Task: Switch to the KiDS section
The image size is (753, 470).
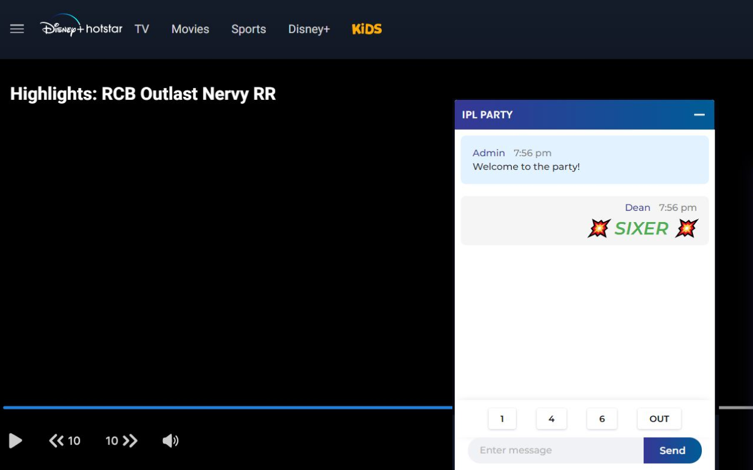Action: click(x=366, y=29)
